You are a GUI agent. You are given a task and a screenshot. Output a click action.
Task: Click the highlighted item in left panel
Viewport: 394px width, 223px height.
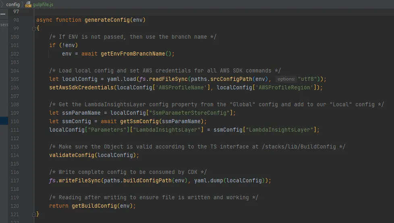4,121
